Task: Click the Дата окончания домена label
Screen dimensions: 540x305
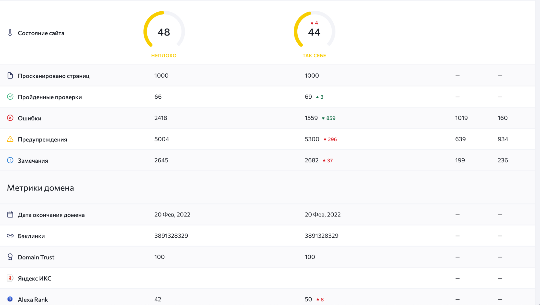Action: (x=51, y=215)
